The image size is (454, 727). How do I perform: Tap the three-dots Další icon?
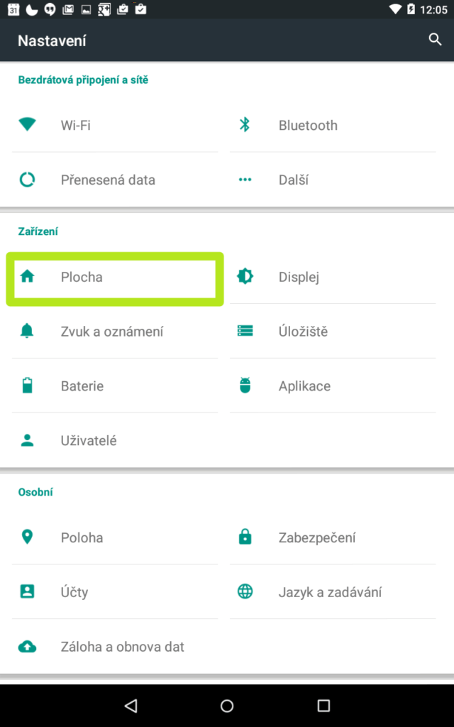pyautogui.click(x=245, y=180)
